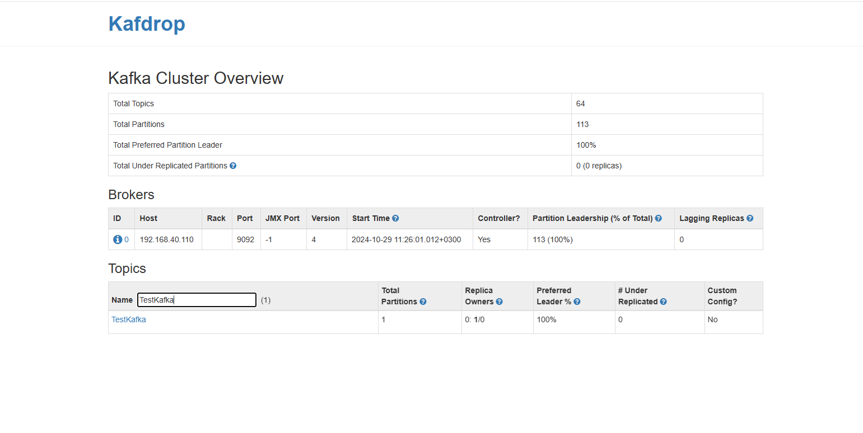This screenshot has height=433, width=863.
Task: Click the Controller? value Yes
Action: (x=484, y=239)
